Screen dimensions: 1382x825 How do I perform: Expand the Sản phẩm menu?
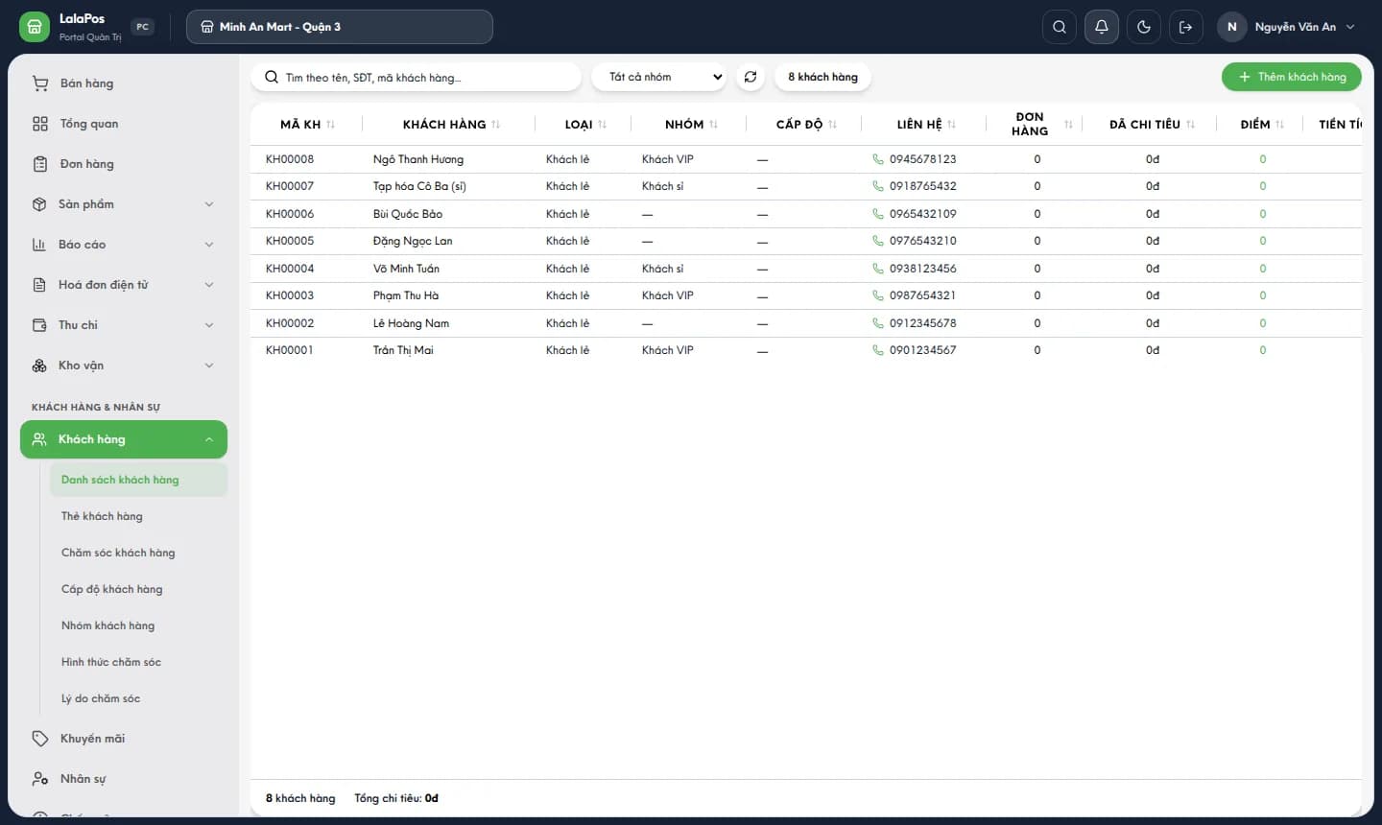tap(124, 204)
